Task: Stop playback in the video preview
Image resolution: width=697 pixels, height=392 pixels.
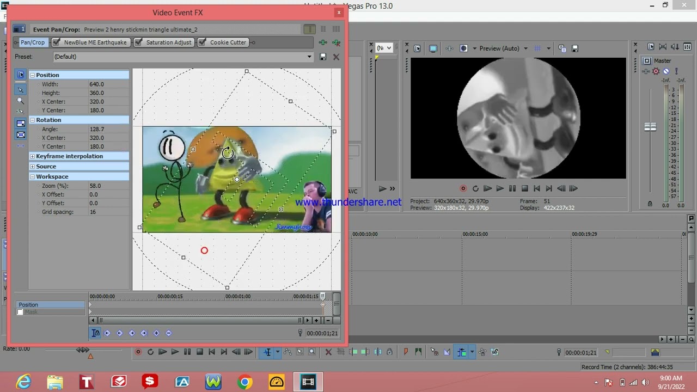Action: [525, 188]
